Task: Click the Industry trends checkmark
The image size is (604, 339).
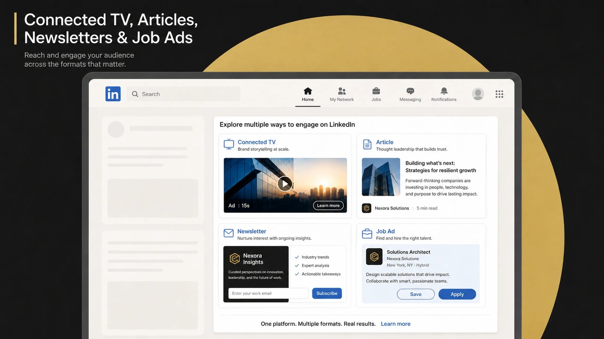Action: click(297, 257)
